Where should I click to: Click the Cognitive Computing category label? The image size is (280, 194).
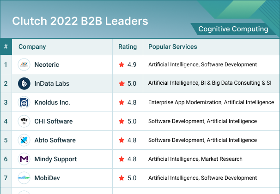pyautogui.click(x=233, y=29)
